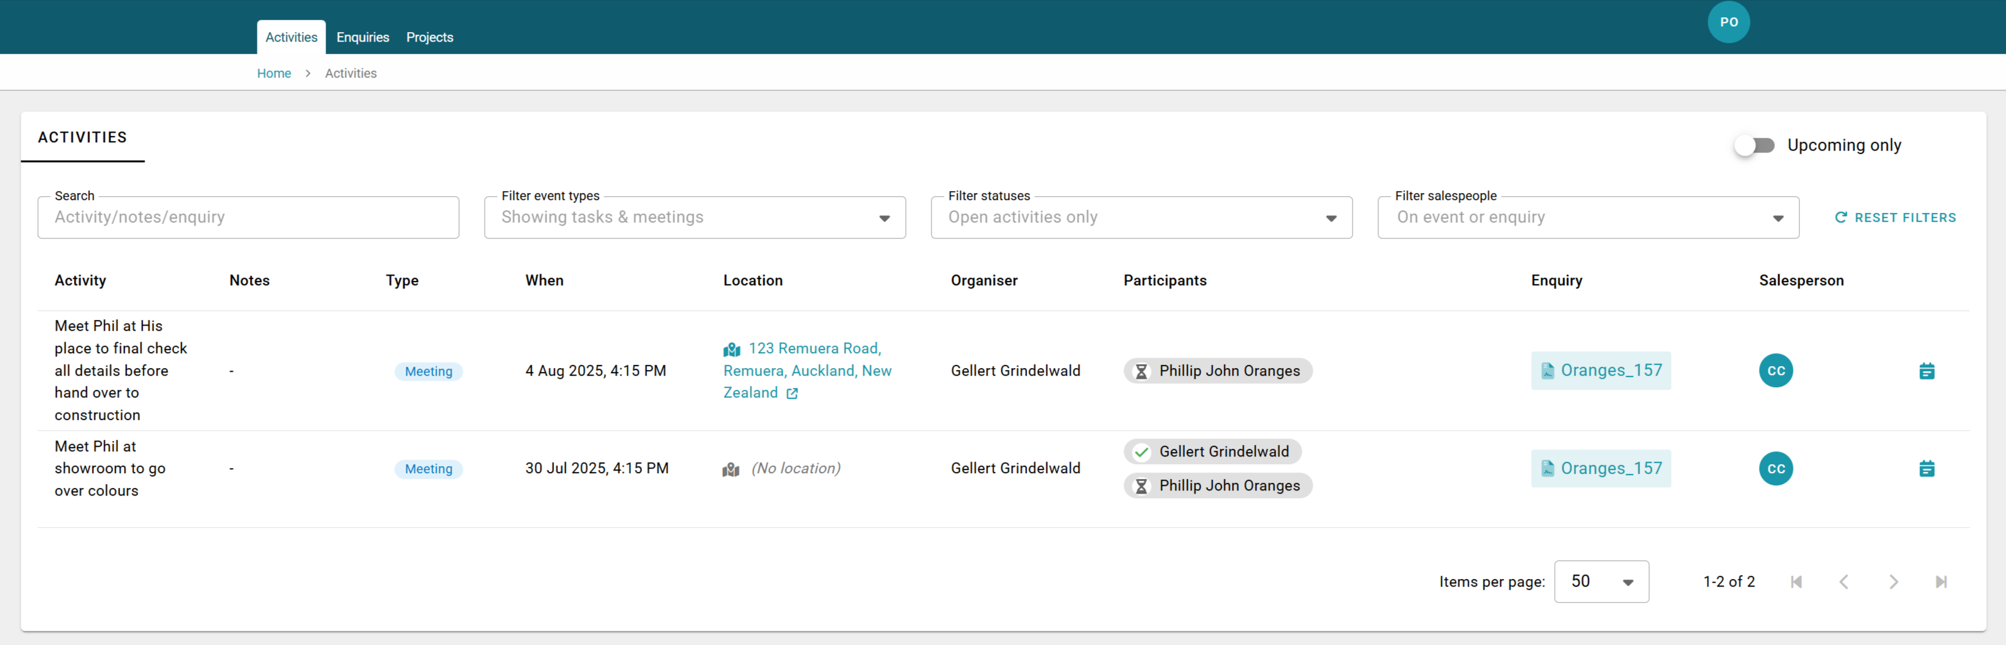Click hourglass icon on Phillip John Oranges chip, first row
Image resolution: width=2006 pixels, height=645 pixels.
tap(1141, 371)
